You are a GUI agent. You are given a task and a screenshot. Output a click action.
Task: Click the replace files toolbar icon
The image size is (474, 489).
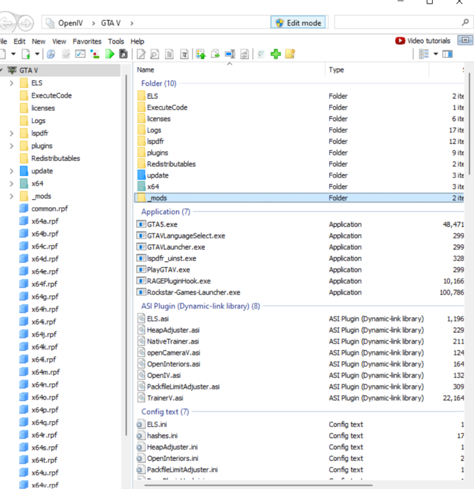244,54
